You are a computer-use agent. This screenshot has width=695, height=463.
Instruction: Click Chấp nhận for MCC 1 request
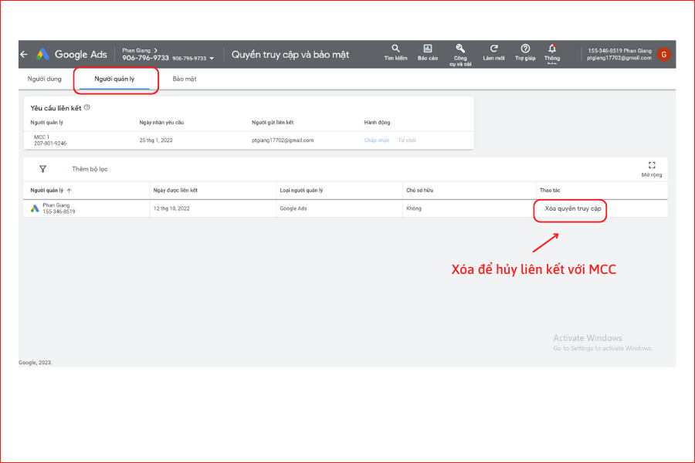(x=376, y=140)
